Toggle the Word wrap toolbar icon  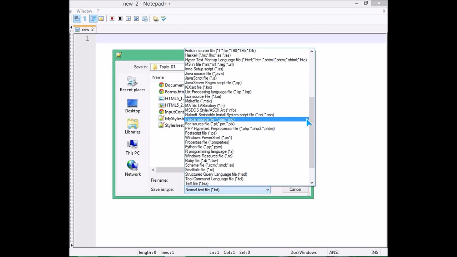tap(77, 19)
